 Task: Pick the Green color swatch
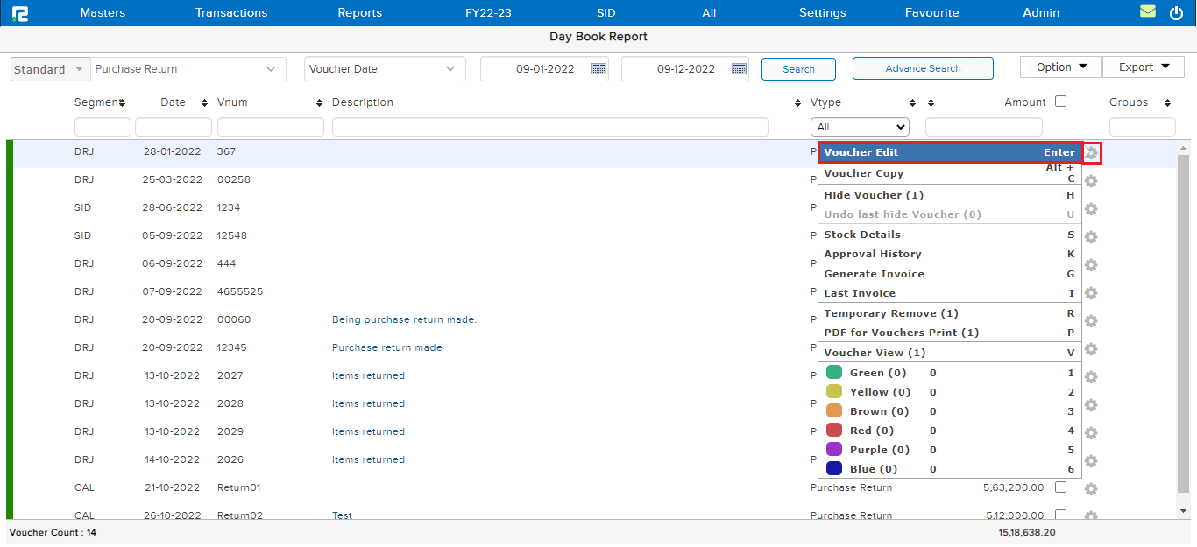click(x=834, y=373)
